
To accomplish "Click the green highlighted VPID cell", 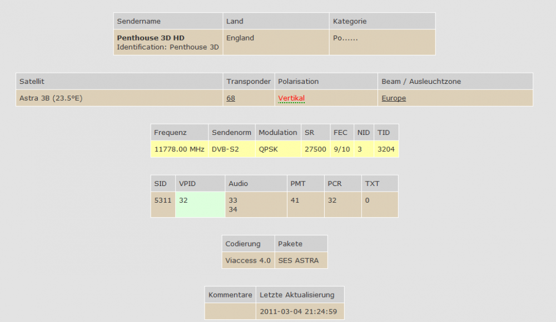I will click(x=200, y=204).
